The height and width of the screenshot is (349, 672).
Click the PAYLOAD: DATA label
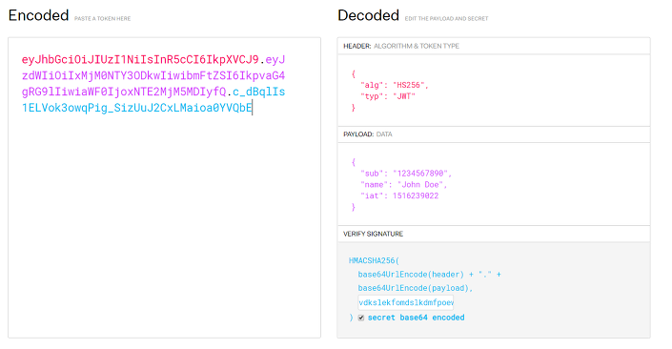[368, 134]
